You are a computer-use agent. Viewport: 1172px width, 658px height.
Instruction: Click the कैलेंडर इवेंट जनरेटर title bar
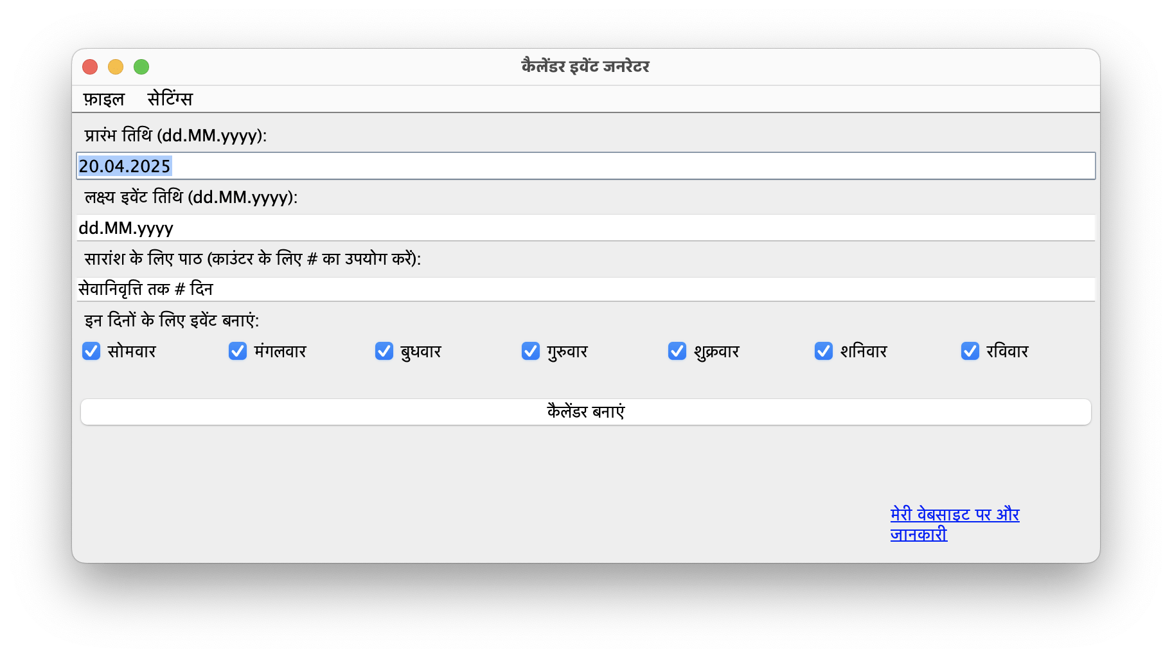[585, 67]
